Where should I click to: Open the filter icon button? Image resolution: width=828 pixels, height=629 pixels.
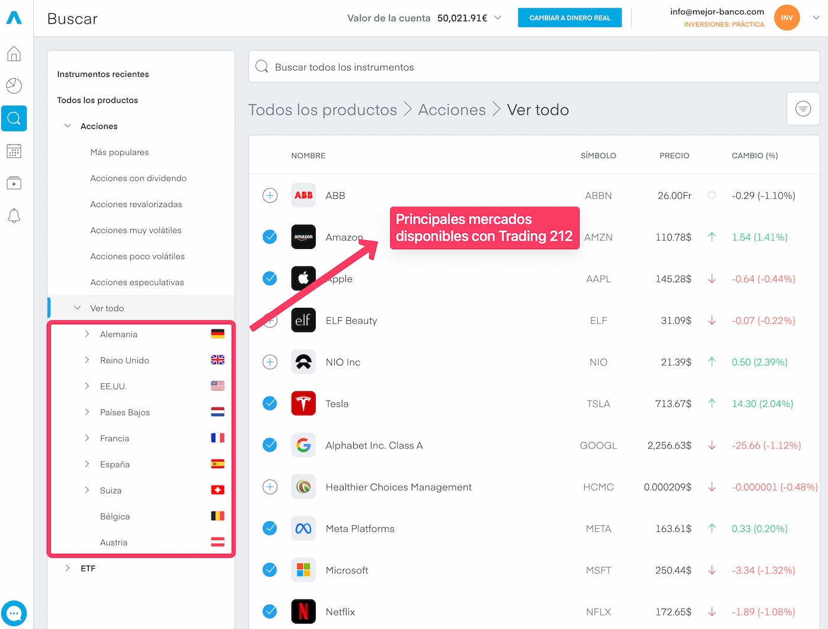point(803,109)
